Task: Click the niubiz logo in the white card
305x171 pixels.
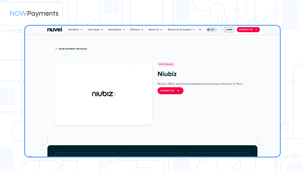Action: pos(103,94)
